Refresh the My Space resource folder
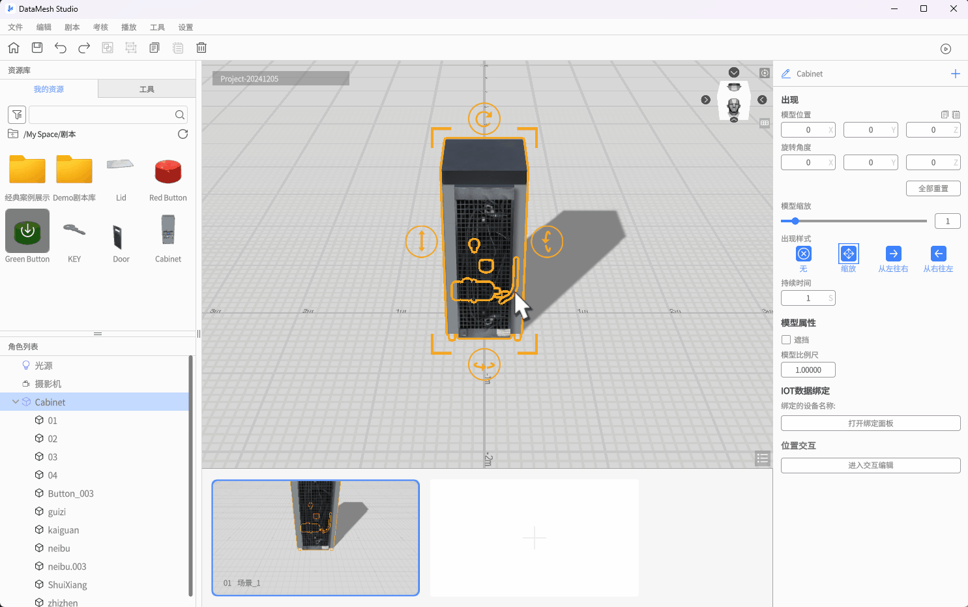Viewport: 968px width, 607px height. pos(183,134)
